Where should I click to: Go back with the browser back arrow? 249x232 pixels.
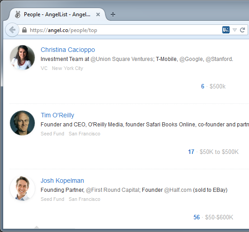click(x=12, y=30)
